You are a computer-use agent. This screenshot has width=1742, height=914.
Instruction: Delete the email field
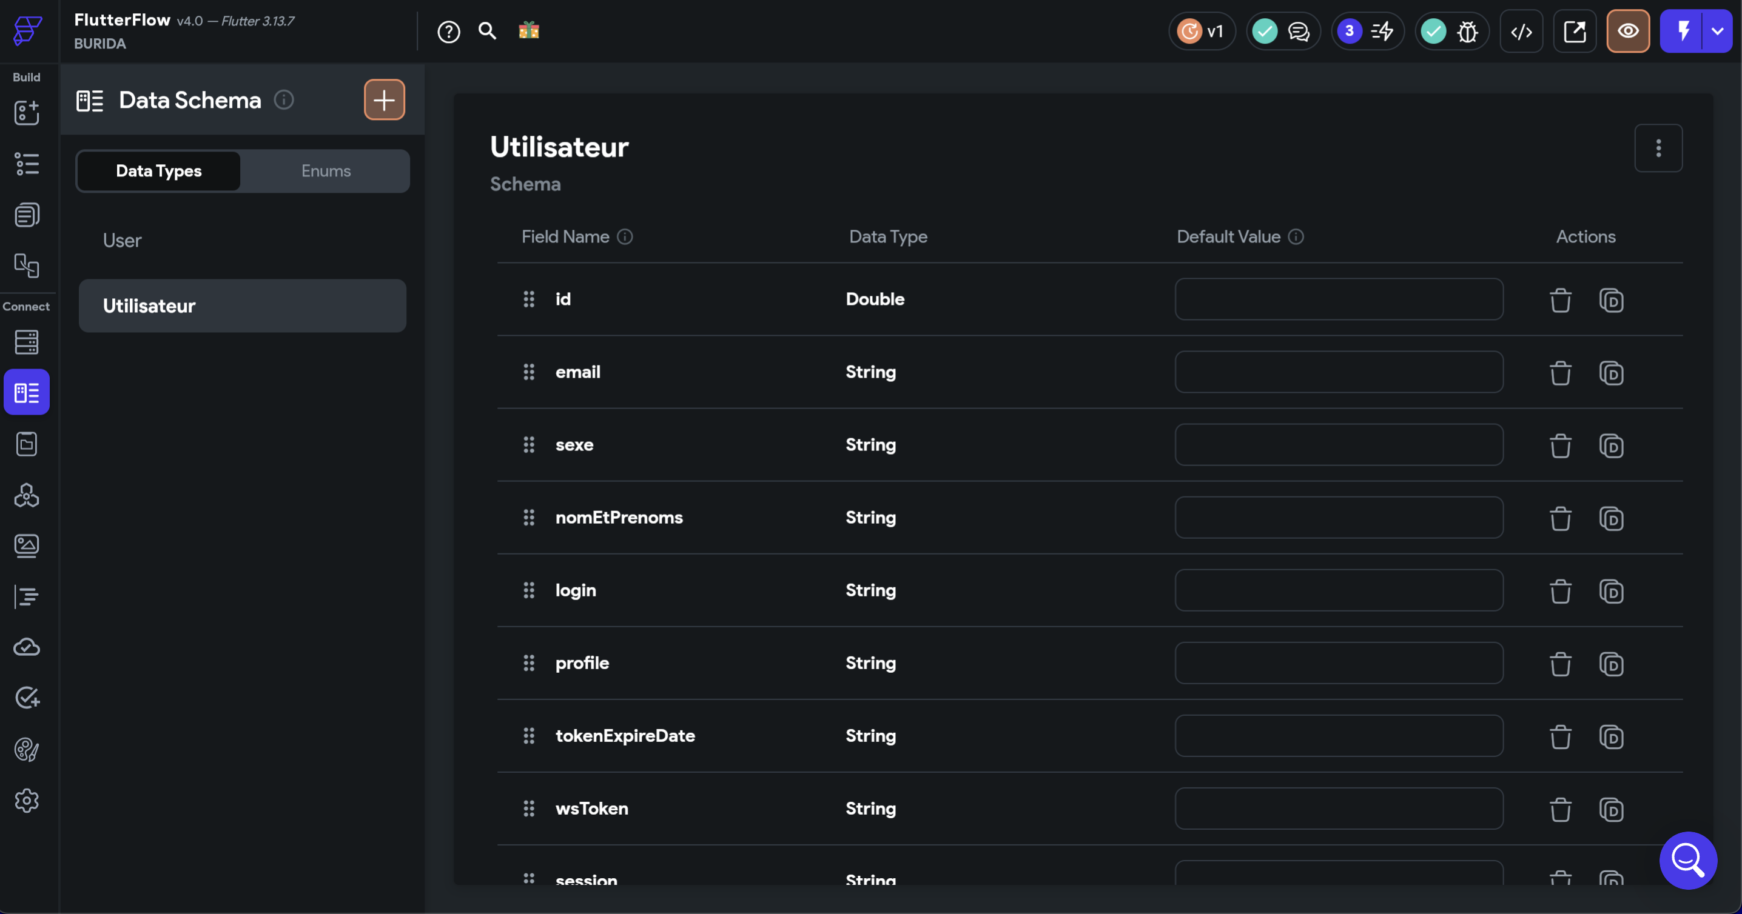point(1560,373)
